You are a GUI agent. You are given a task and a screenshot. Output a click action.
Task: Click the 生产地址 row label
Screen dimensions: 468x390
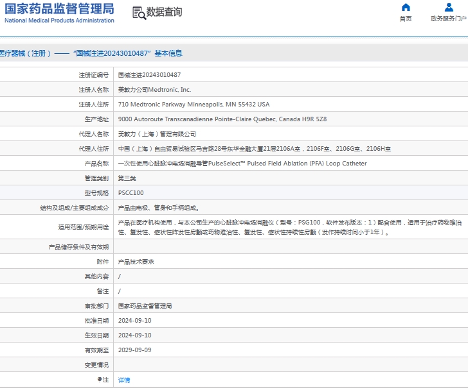coord(96,119)
